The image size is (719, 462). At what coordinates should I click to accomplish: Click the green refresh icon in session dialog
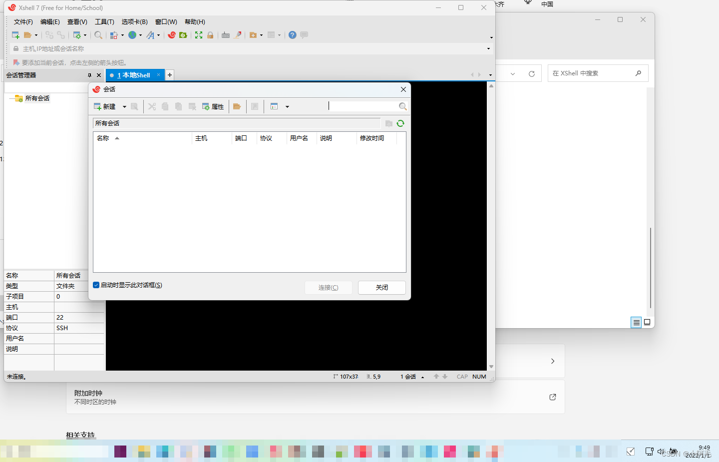point(400,123)
